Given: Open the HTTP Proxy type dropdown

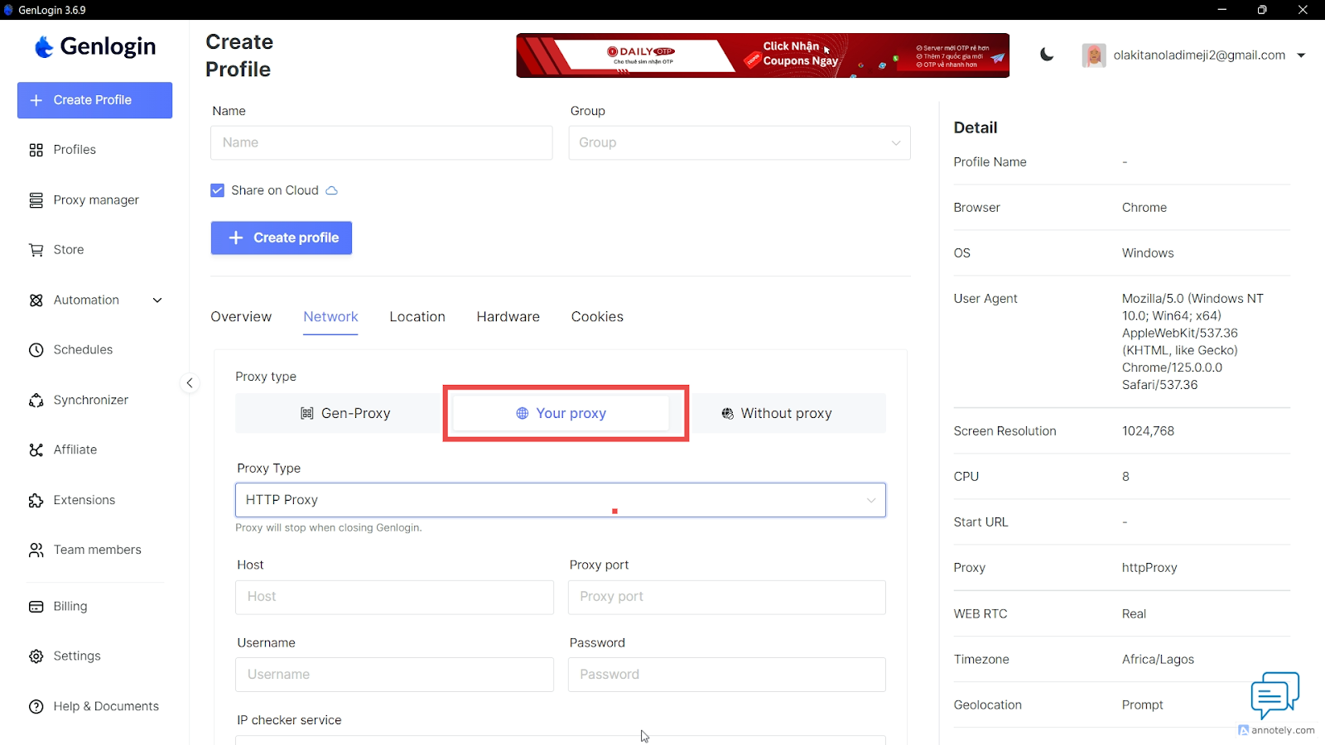Looking at the screenshot, I should [x=561, y=500].
